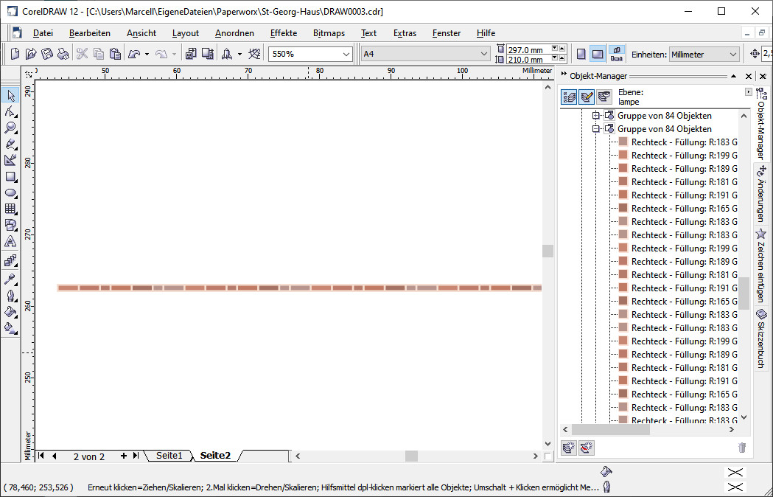Collapse the second Gruppe von 84 Objekten
Viewport: 773px width, 497px height.
pyautogui.click(x=596, y=129)
